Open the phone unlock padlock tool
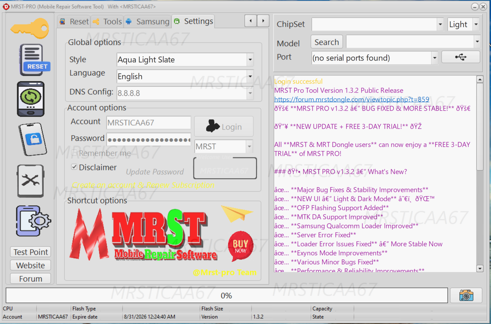The image size is (491, 324). (32, 139)
